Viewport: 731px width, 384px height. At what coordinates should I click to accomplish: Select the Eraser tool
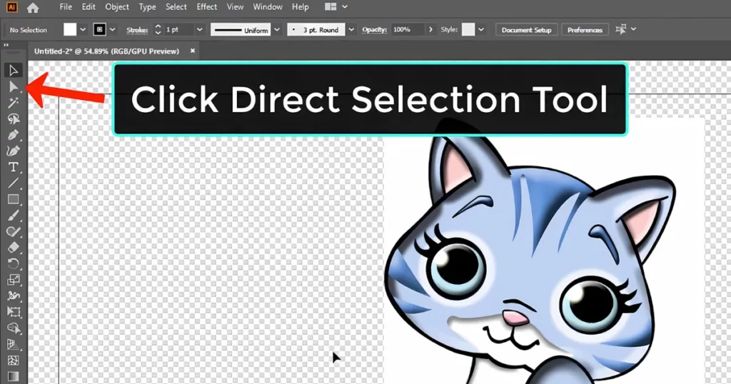[13, 248]
